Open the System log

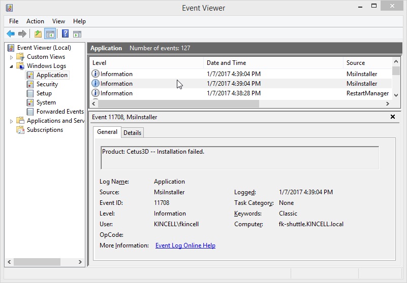(x=46, y=102)
